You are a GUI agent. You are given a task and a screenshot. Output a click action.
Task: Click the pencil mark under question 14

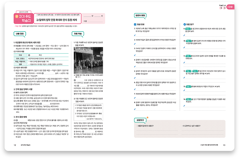184,106
